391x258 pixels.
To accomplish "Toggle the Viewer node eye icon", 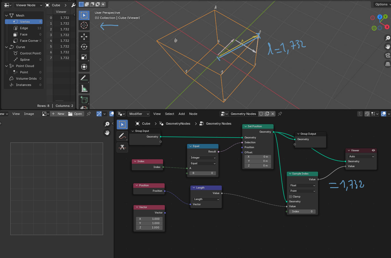I will click(373, 150).
